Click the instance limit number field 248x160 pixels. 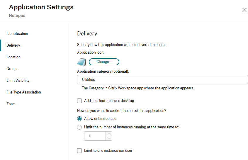tap(95, 136)
